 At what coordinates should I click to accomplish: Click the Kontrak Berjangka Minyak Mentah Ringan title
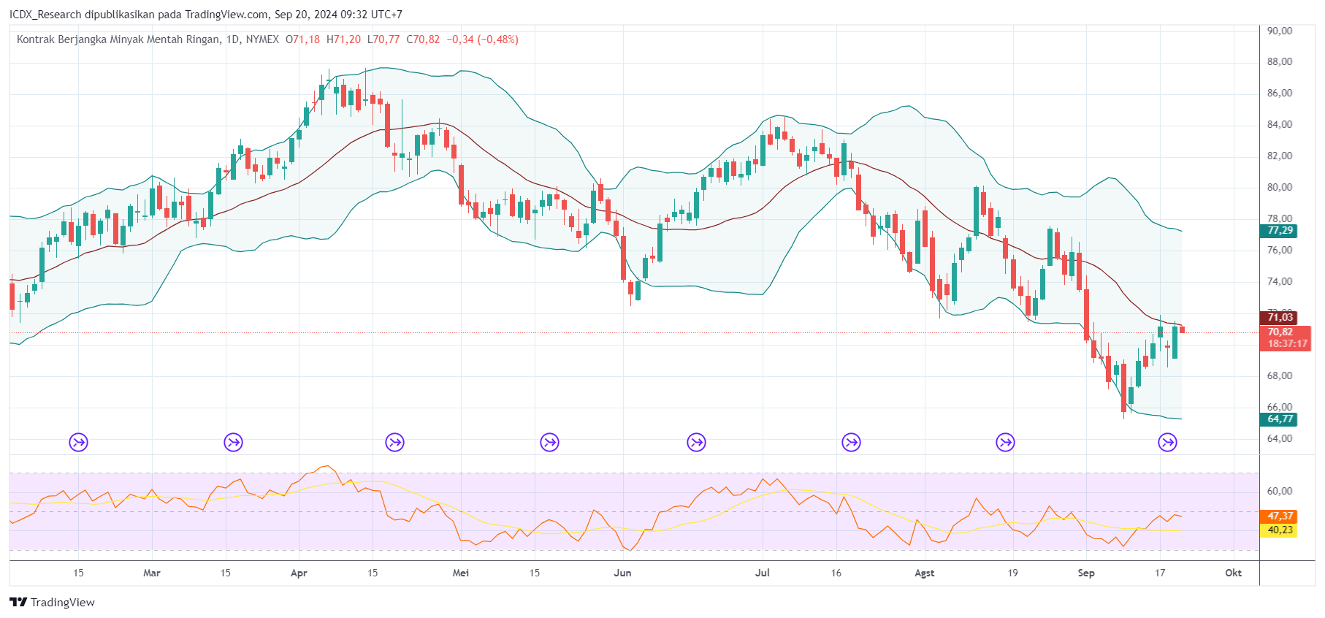point(118,39)
